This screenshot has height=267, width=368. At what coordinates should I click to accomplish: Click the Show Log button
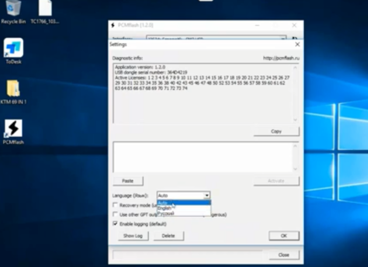point(133,236)
